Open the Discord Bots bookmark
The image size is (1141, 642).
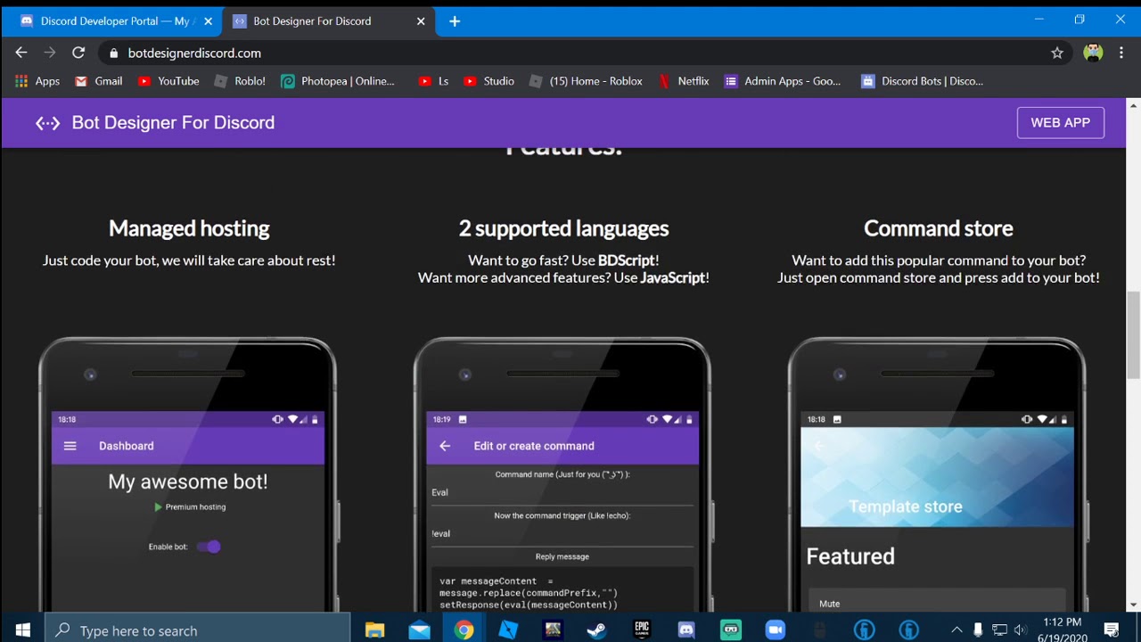point(923,81)
